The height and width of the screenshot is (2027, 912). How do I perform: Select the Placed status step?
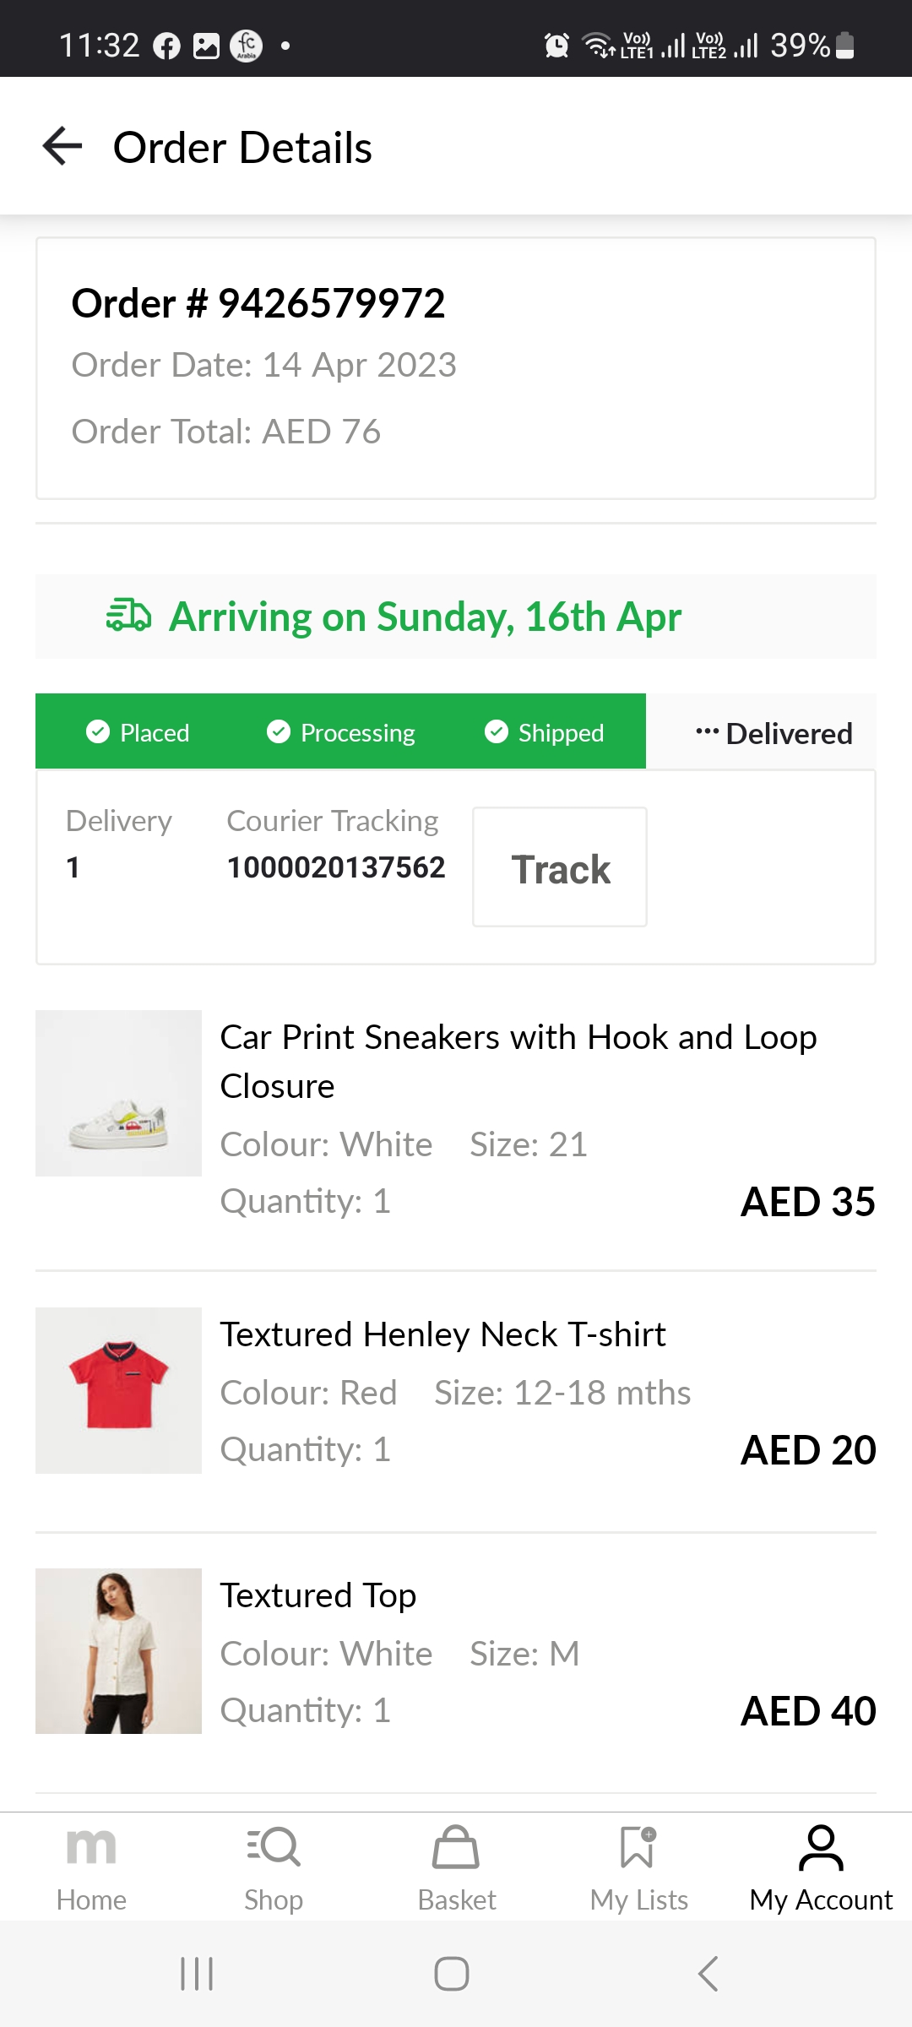138,732
